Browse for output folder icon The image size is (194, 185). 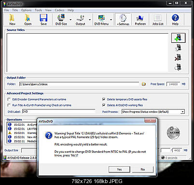(144, 84)
